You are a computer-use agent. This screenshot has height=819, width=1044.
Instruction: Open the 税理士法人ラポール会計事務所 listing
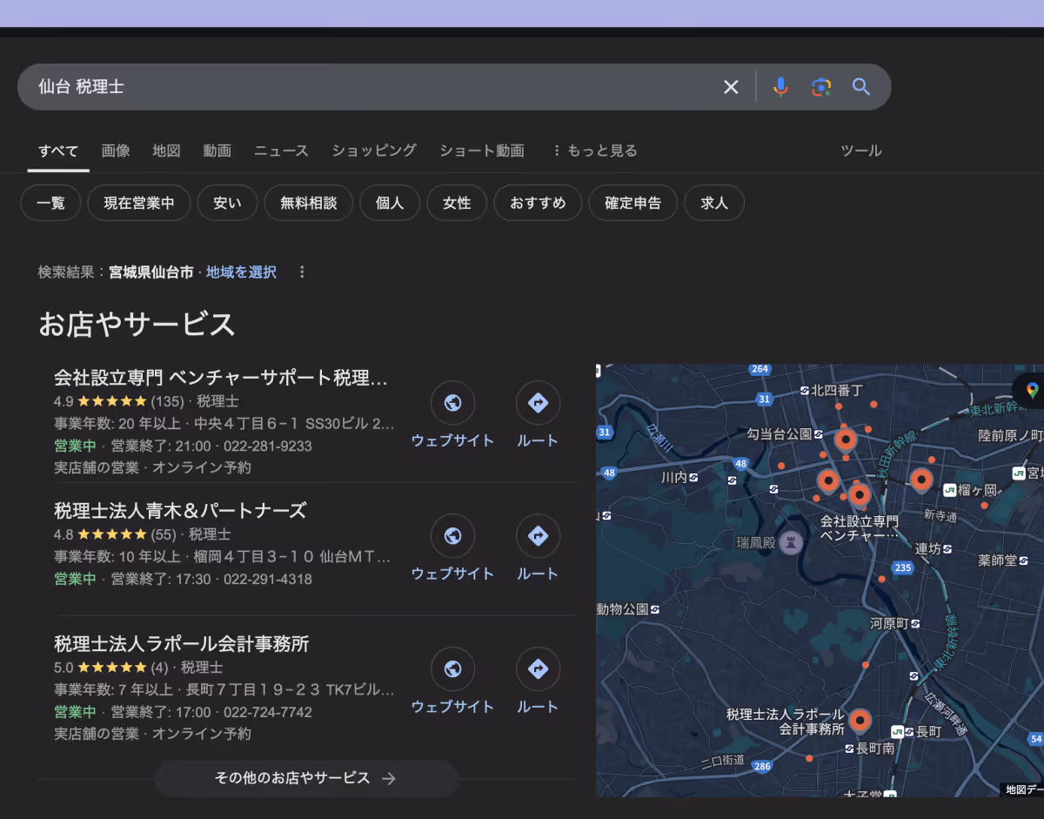[181, 644]
